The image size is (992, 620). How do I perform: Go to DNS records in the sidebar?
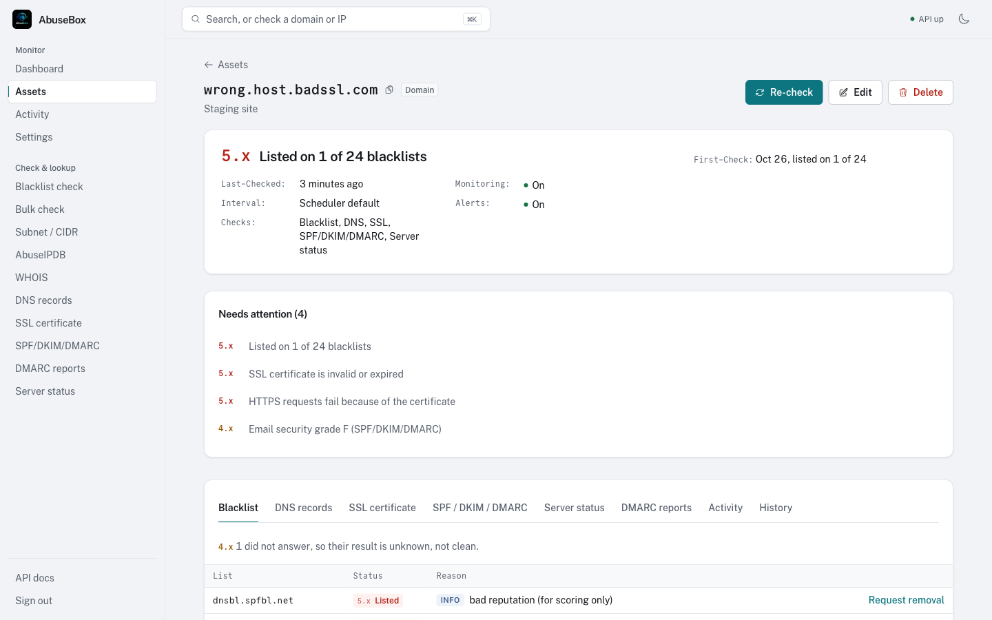83,300
